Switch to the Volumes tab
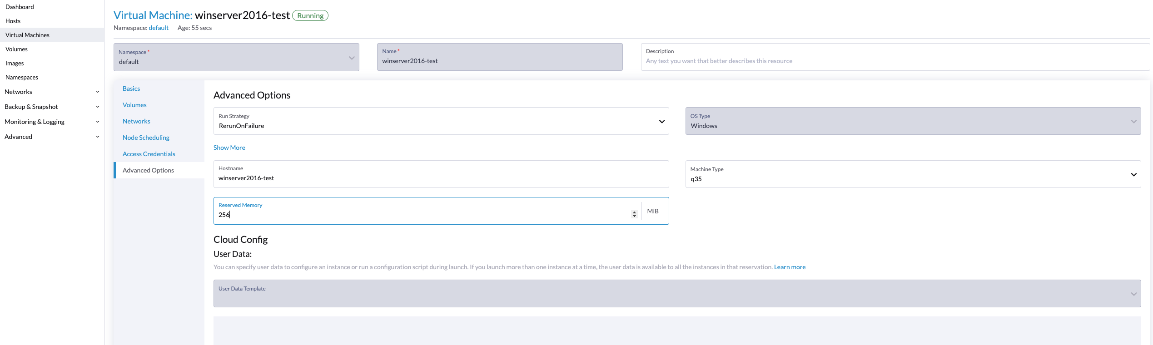Image resolution: width=1153 pixels, height=345 pixels. 134,105
